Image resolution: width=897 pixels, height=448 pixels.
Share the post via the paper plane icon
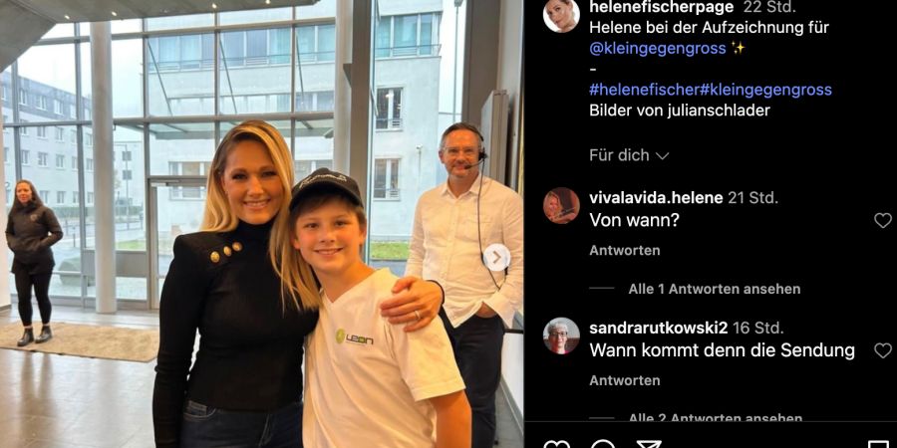[x=649, y=445]
